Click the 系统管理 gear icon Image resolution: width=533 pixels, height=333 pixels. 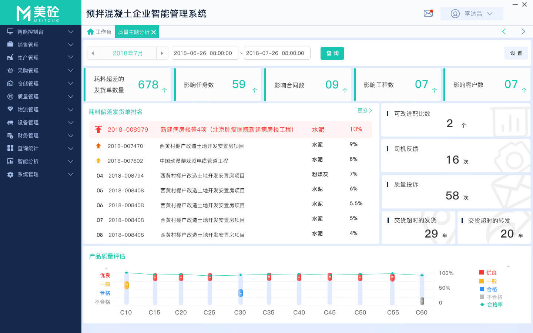coord(10,174)
